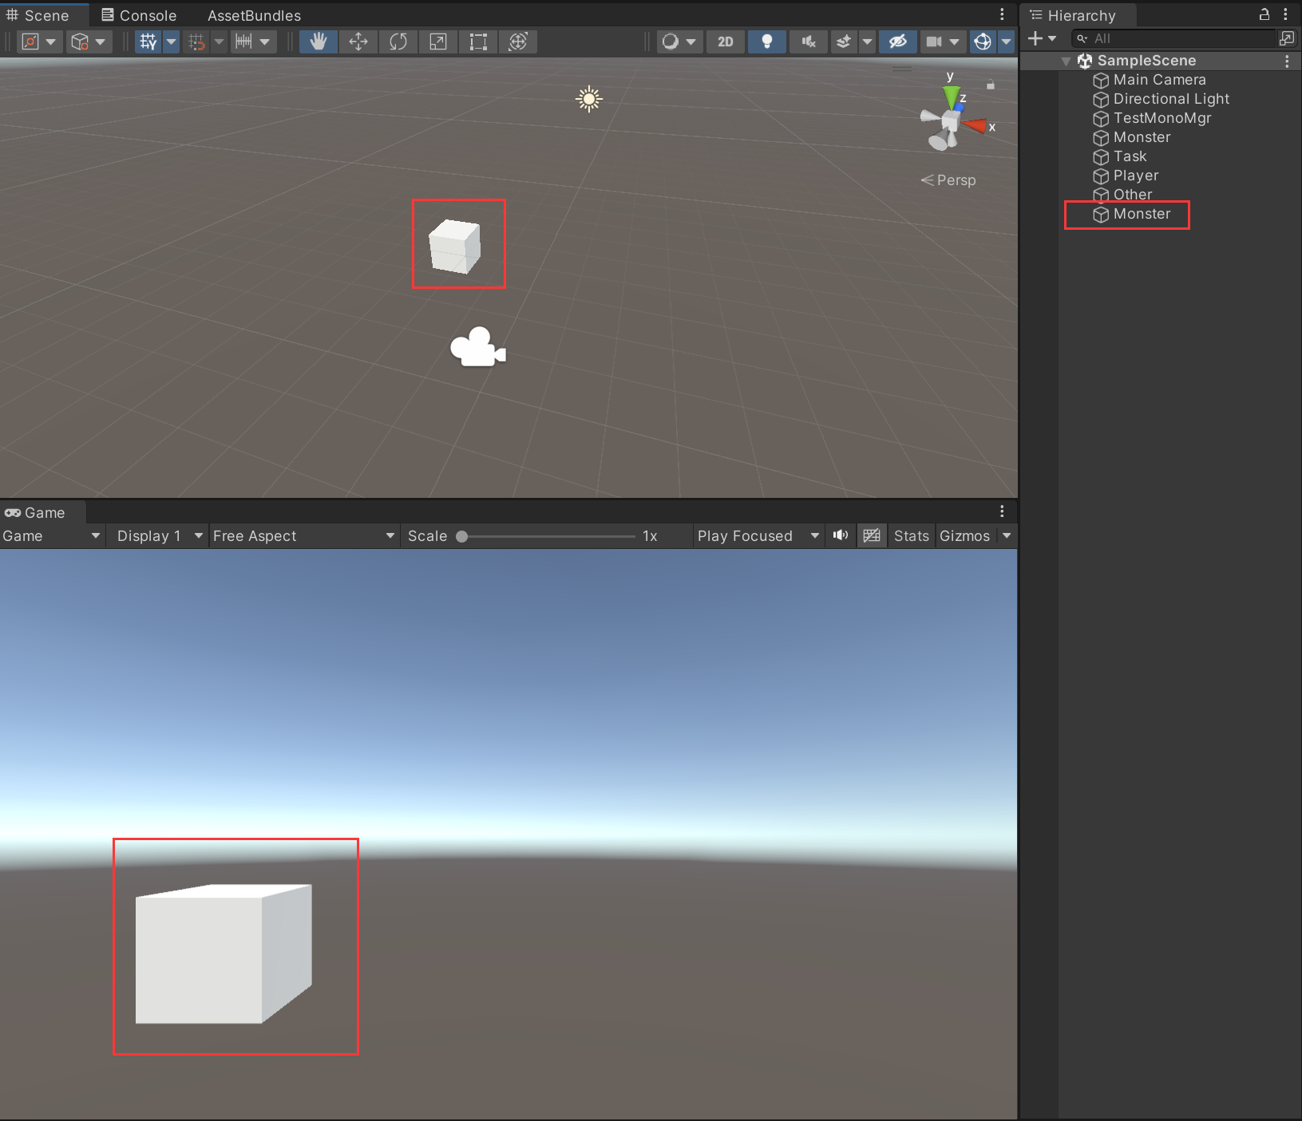This screenshot has height=1121, width=1302.
Task: Click the draw mode shading sphere icon
Action: click(x=671, y=41)
